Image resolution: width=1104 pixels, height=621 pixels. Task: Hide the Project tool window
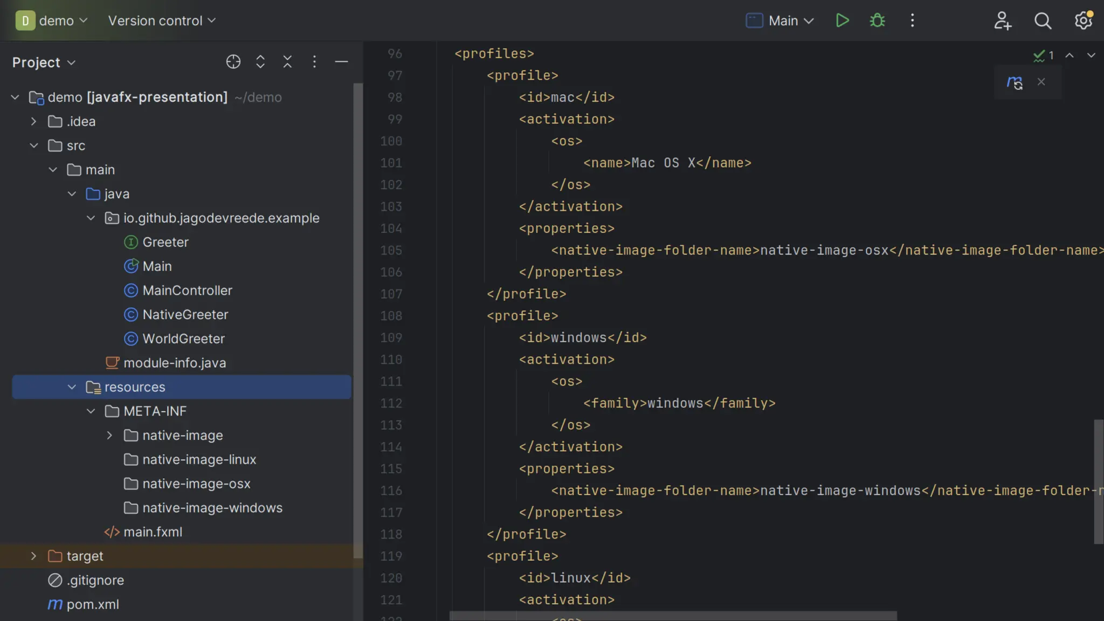pos(341,62)
